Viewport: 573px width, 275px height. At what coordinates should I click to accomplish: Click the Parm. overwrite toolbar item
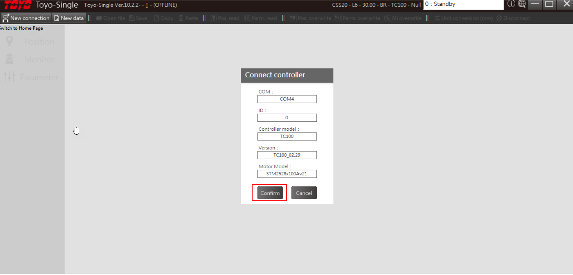click(x=358, y=18)
